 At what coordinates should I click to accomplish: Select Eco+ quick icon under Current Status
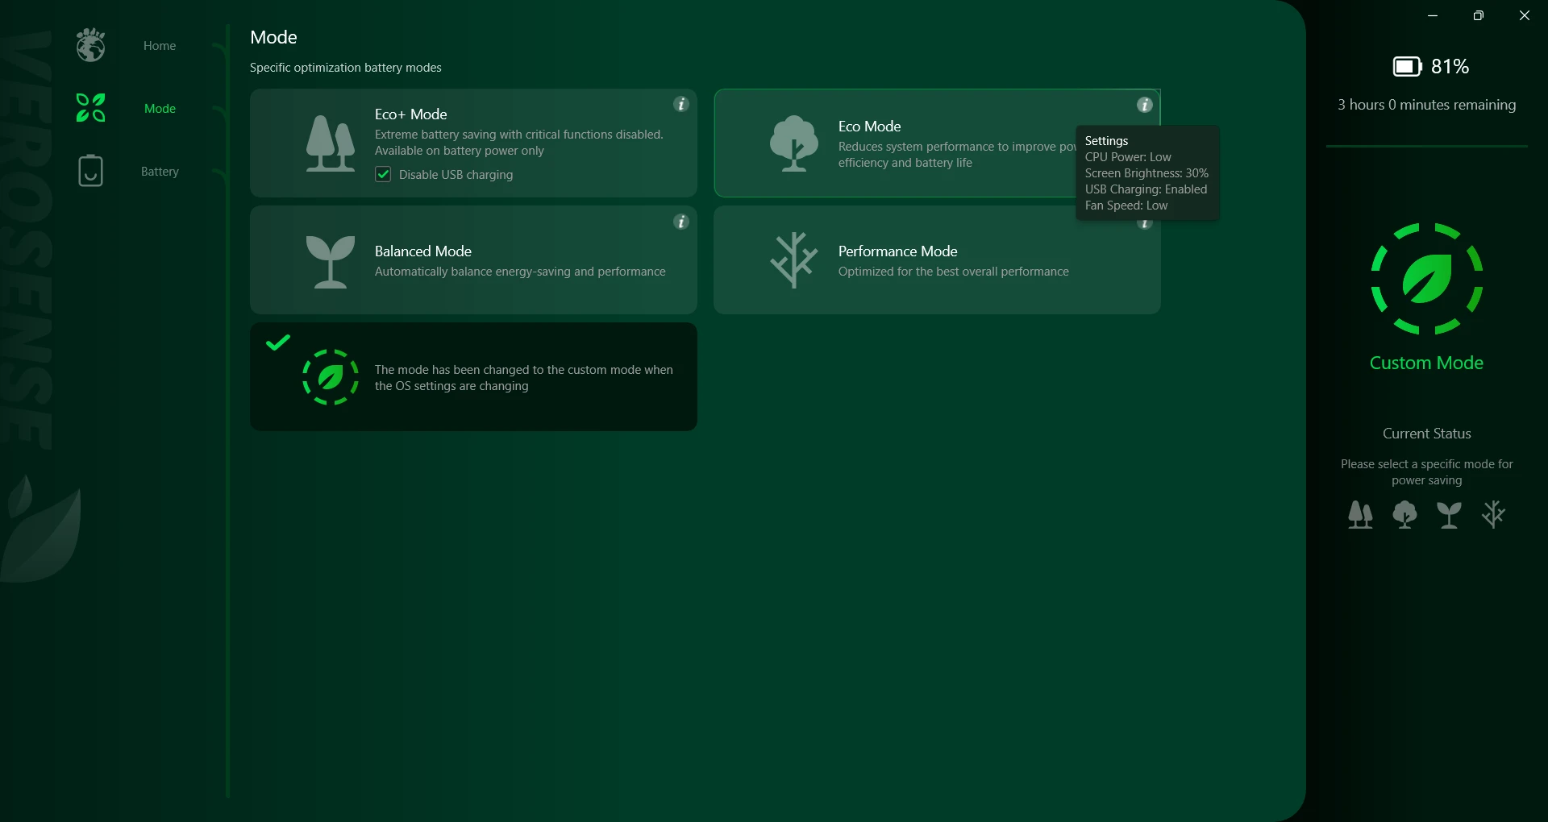click(x=1360, y=514)
